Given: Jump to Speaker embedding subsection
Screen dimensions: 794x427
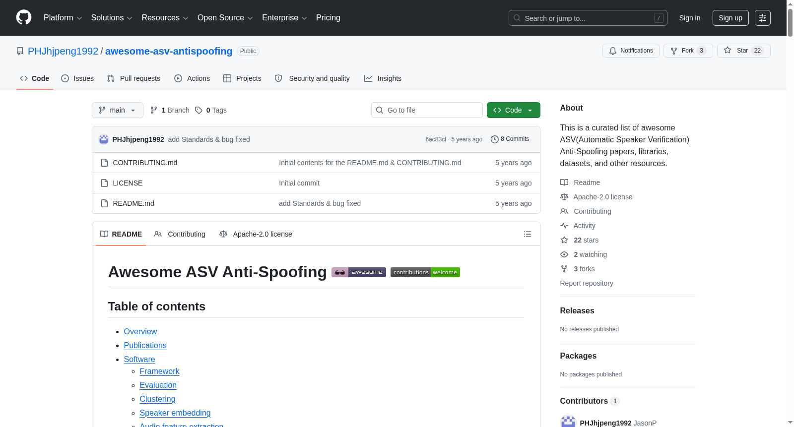Looking at the screenshot, I should [x=175, y=413].
